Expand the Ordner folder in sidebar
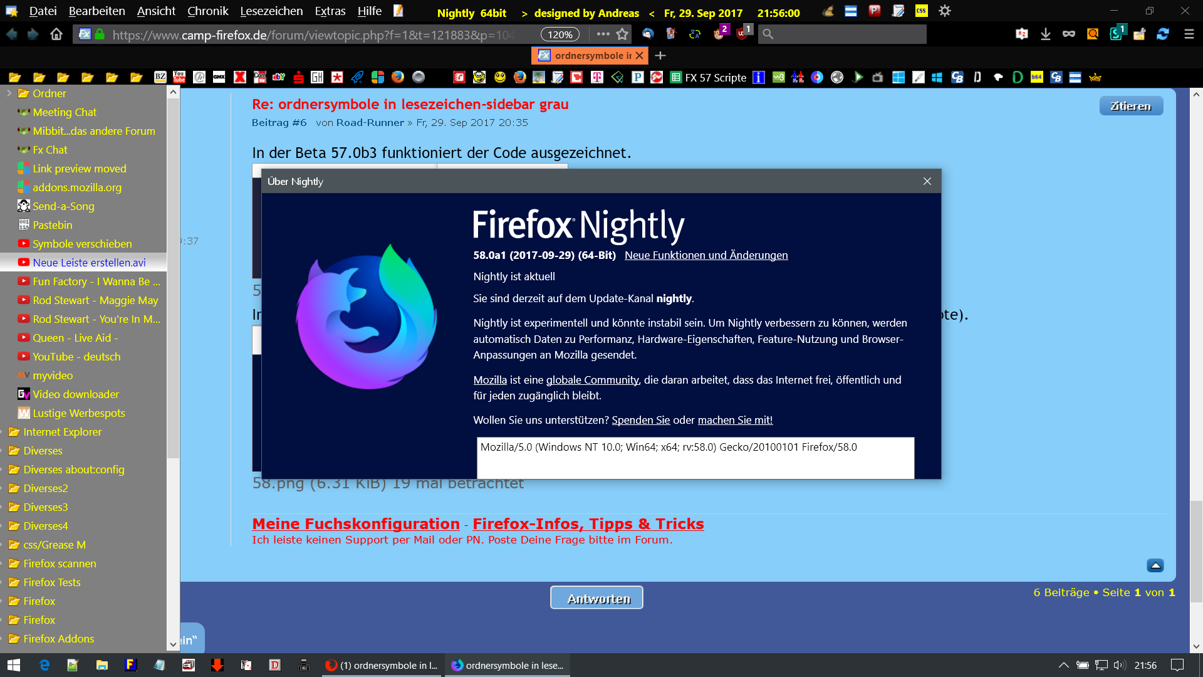 (9, 93)
